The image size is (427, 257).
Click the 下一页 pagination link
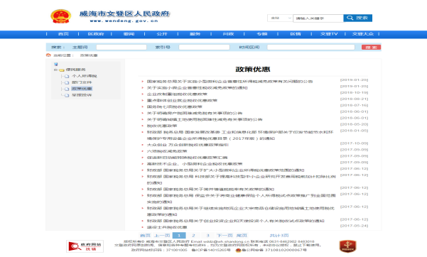click(225, 236)
